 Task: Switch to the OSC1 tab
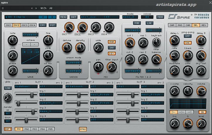coord(9,25)
